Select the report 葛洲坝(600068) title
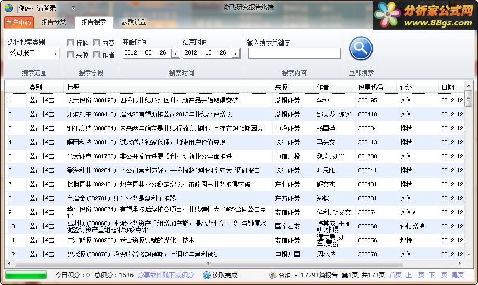The width and height of the screenshot is (478, 285). coord(166,226)
